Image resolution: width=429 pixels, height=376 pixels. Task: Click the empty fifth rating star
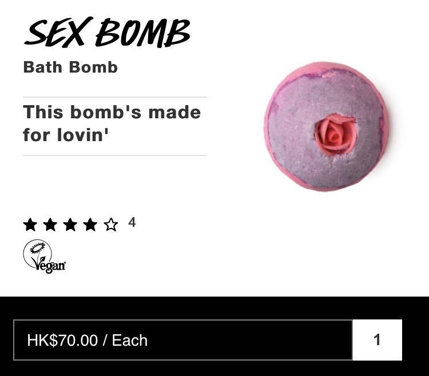pyautogui.click(x=111, y=225)
